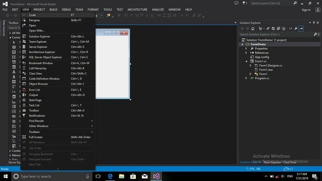Open SQL Server Object Explorer entry
This screenshot has width=322, height=181.
pos(57,57)
